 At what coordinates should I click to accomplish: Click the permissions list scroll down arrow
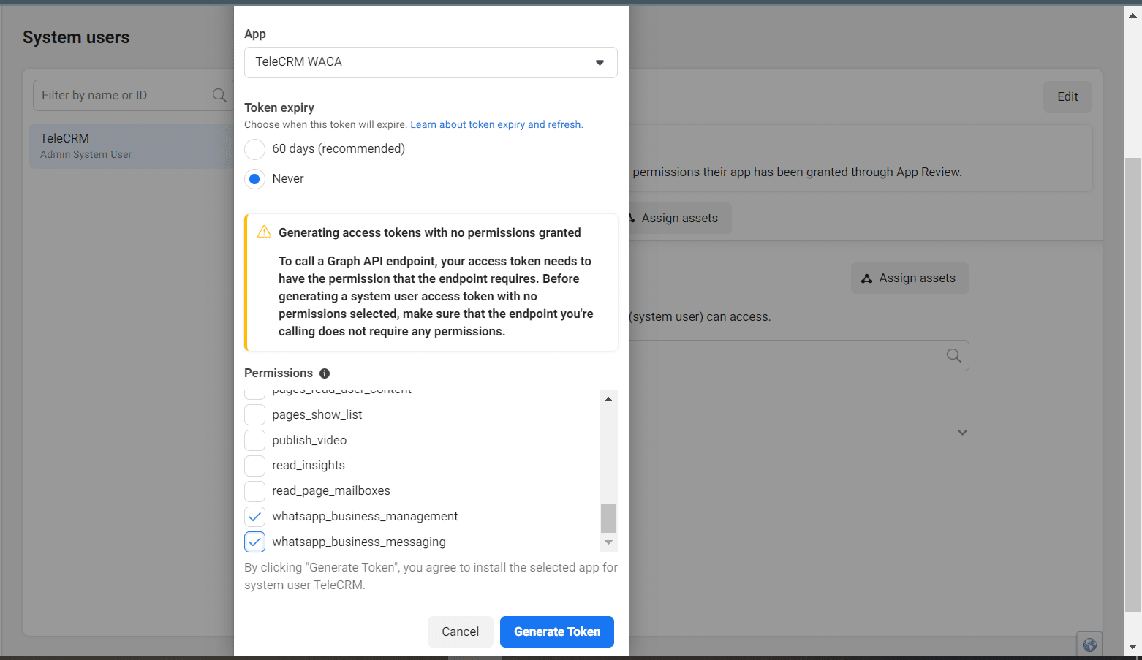(608, 542)
